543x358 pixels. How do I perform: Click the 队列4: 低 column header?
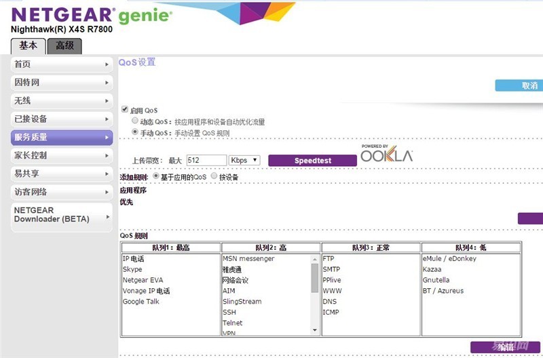(x=471, y=247)
